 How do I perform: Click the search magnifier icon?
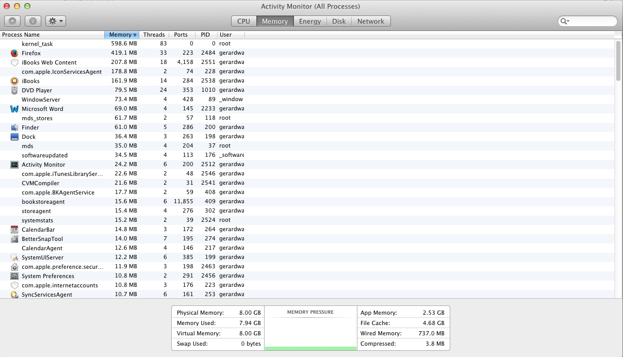[565, 21]
